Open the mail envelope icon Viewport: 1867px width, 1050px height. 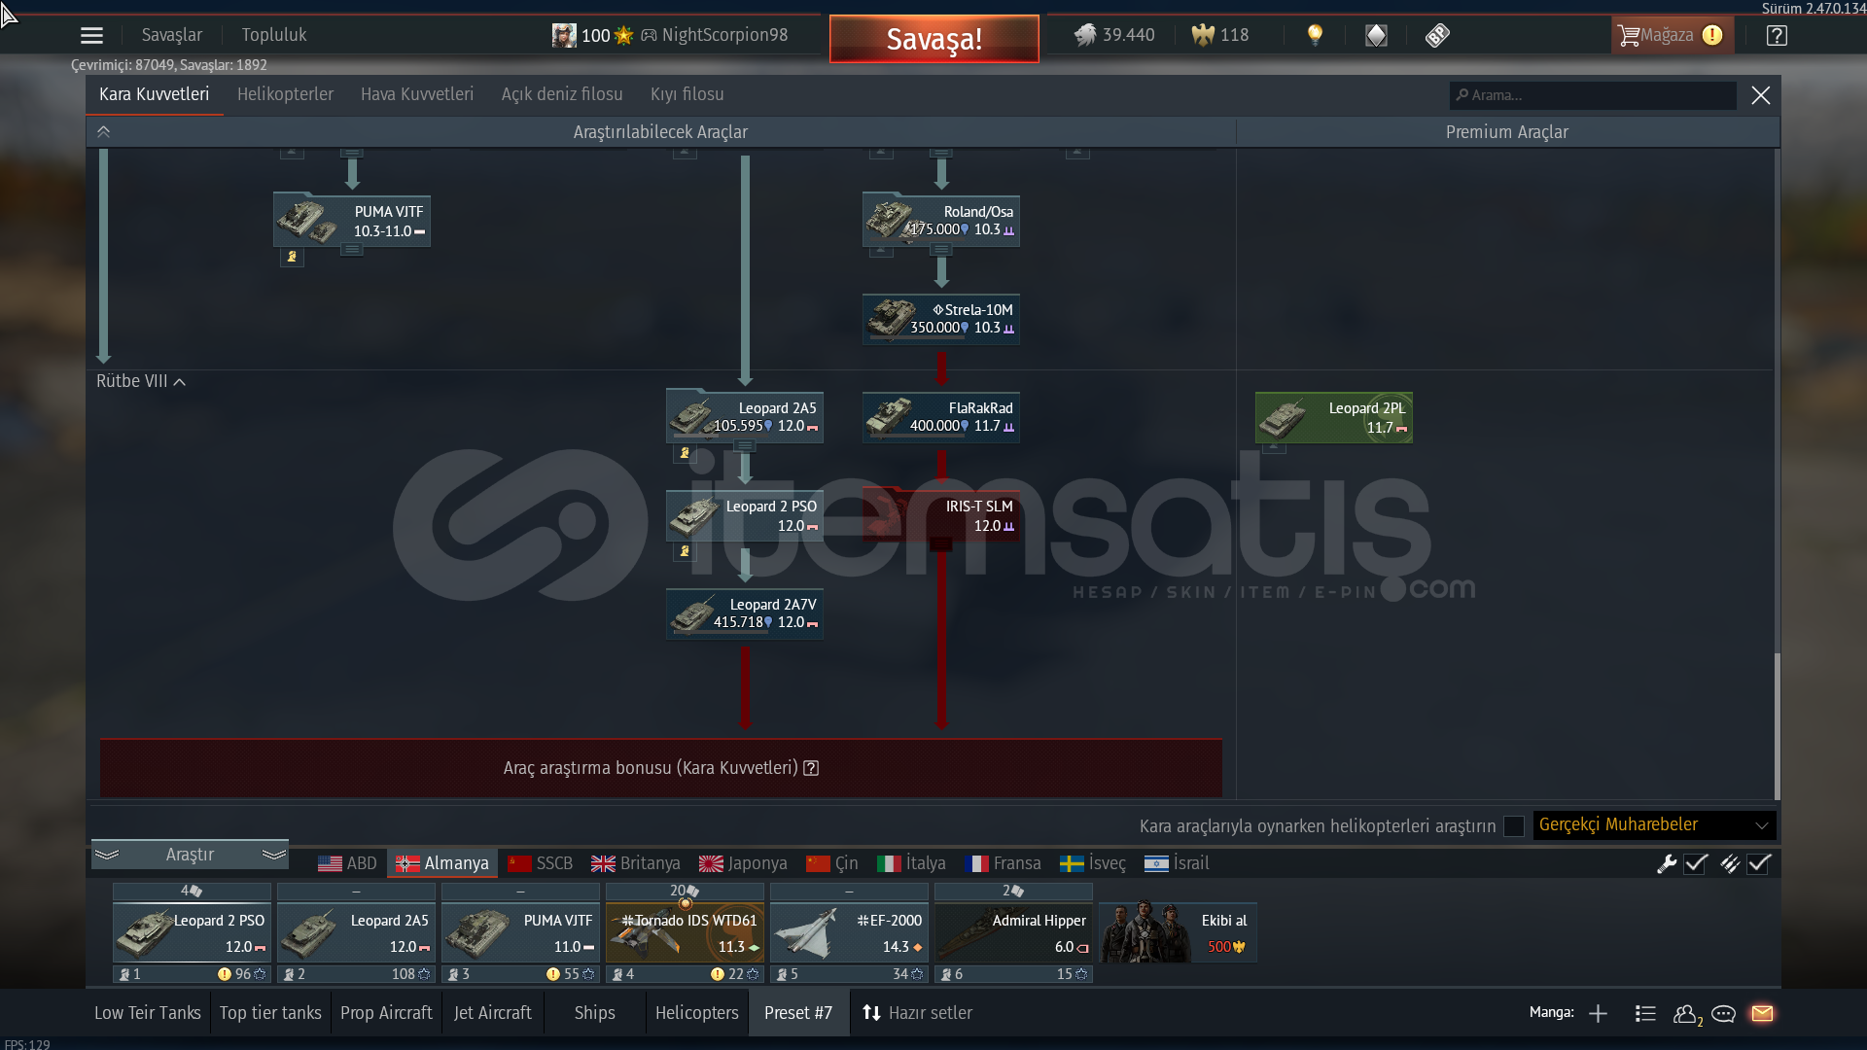click(x=1762, y=1014)
